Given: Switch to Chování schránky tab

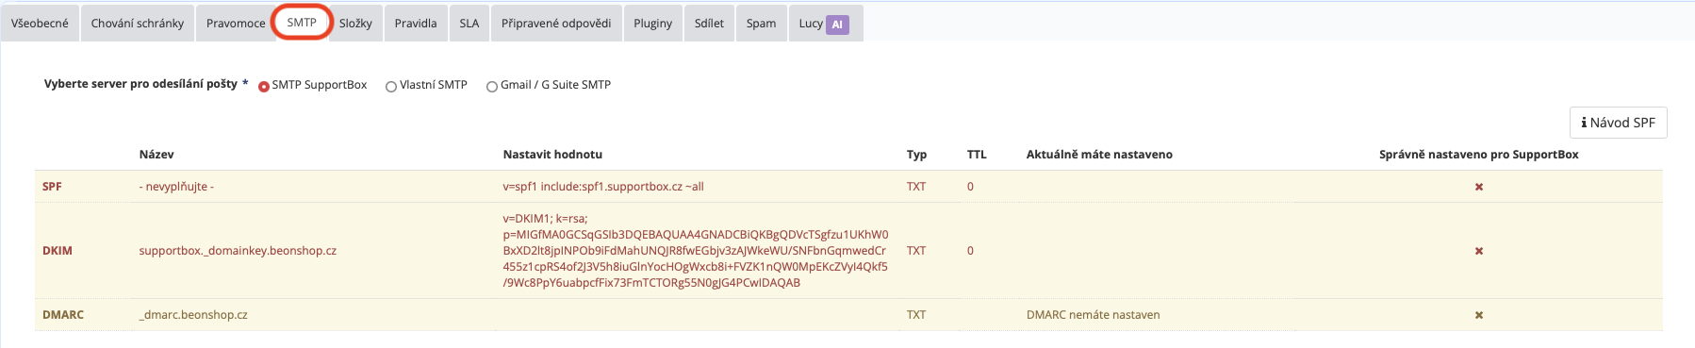Looking at the screenshot, I should point(138,24).
